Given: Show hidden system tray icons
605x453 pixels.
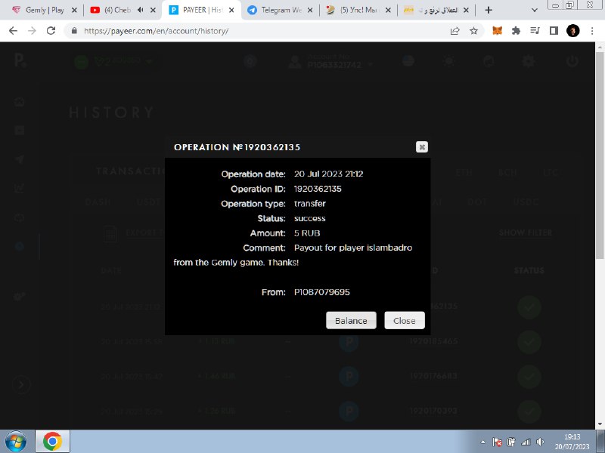Looking at the screenshot, I should pyautogui.click(x=483, y=441).
